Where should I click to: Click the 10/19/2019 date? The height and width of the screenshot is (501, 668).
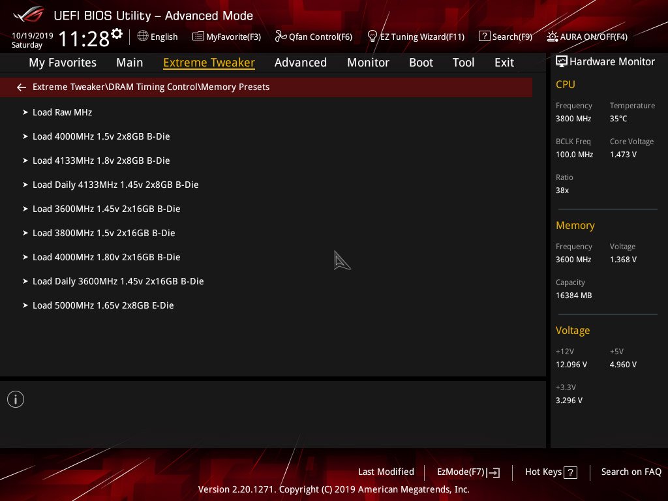click(33, 36)
